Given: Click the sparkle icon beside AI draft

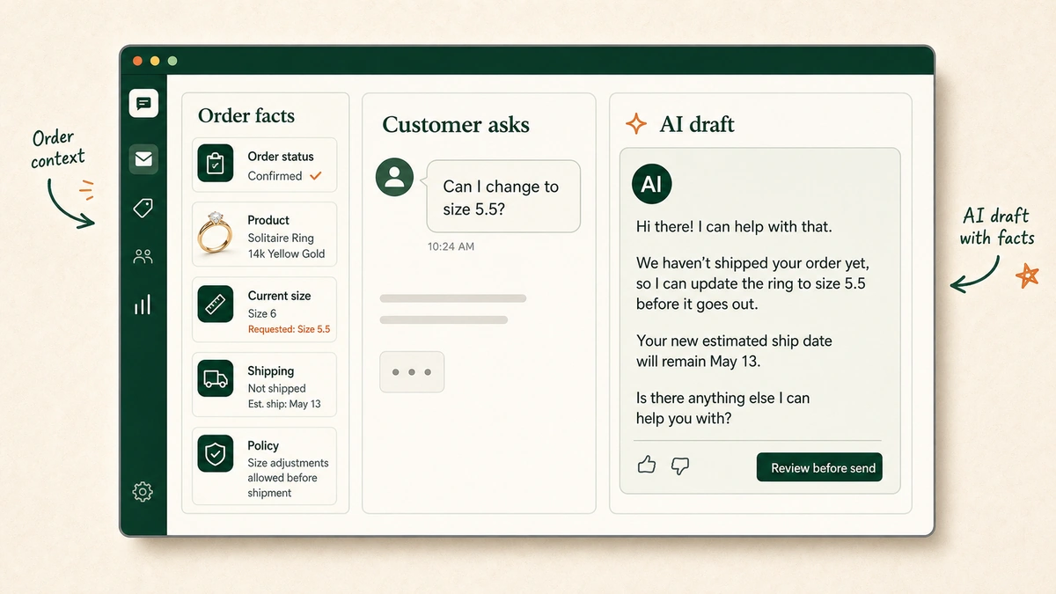Looking at the screenshot, I should coord(635,124).
